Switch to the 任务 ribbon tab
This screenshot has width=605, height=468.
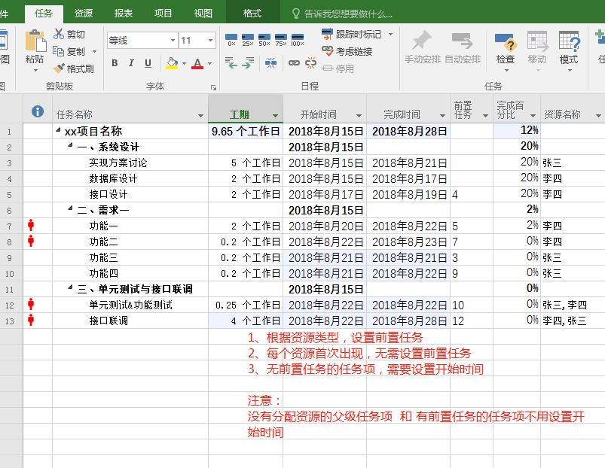44,14
